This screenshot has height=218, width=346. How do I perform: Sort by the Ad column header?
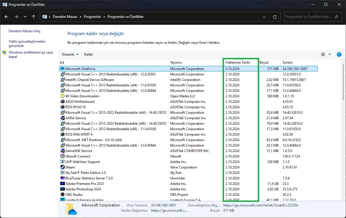[x=113, y=62]
